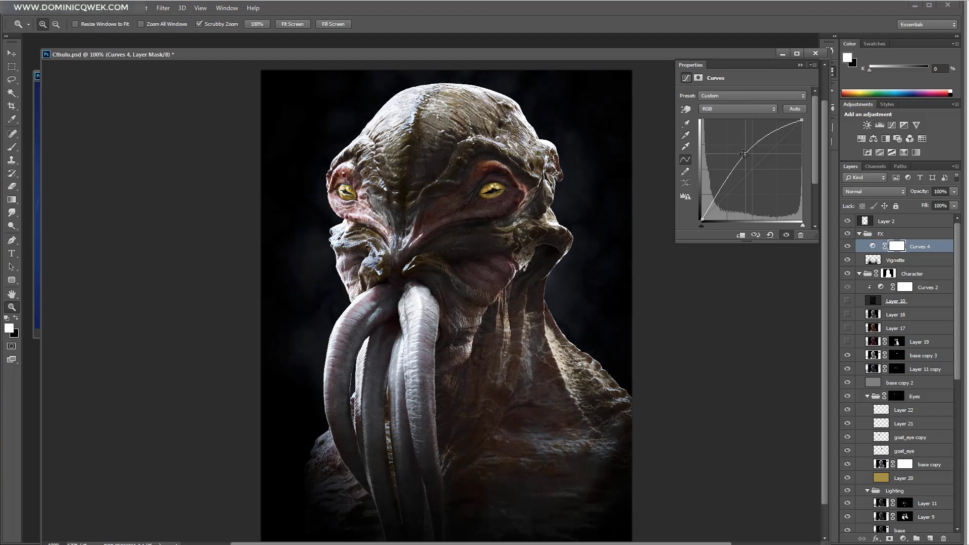Select the Horizontal Type tool
This screenshot has width=969, height=545.
coord(12,253)
